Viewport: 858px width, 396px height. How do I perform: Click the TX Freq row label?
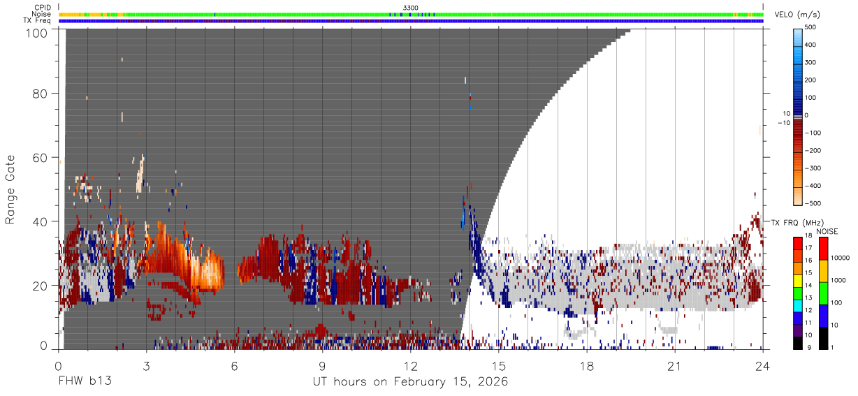click(x=38, y=20)
